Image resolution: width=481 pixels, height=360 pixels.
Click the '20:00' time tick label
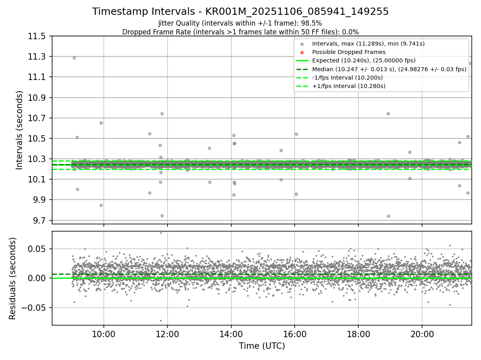[422, 334]
